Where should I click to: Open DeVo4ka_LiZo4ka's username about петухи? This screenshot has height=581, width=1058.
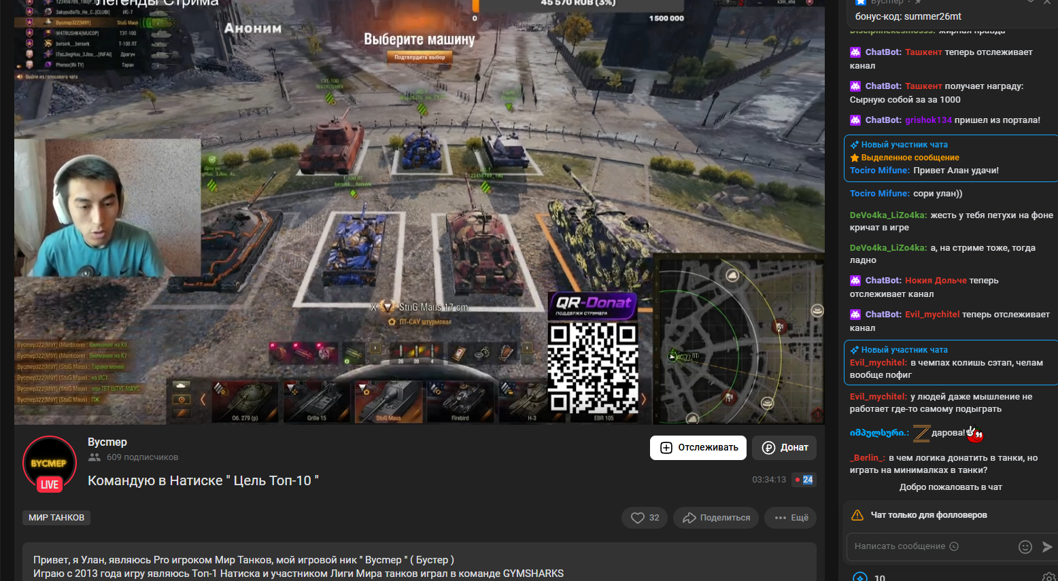(888, 215)
